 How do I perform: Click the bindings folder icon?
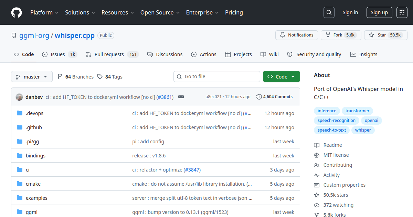(x=20, y=156)
